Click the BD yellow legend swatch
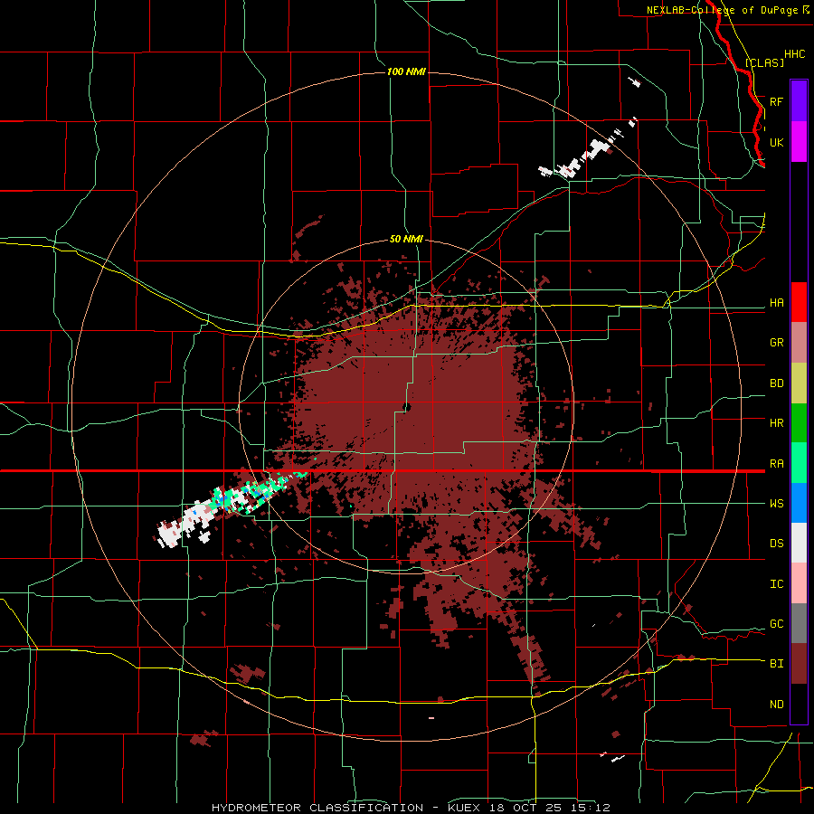This screenshot has width=814, height=814. pyautogui.click(x=799, y=383)
